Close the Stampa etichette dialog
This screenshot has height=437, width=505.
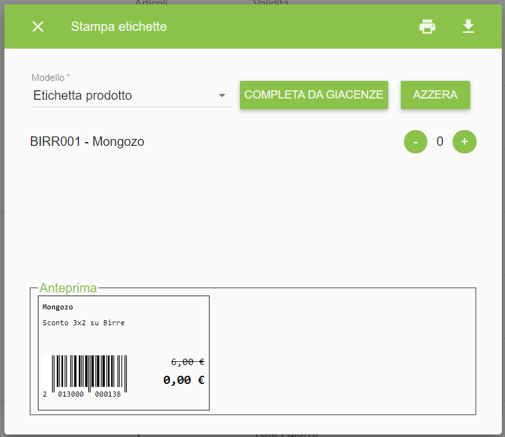point(38,27)
